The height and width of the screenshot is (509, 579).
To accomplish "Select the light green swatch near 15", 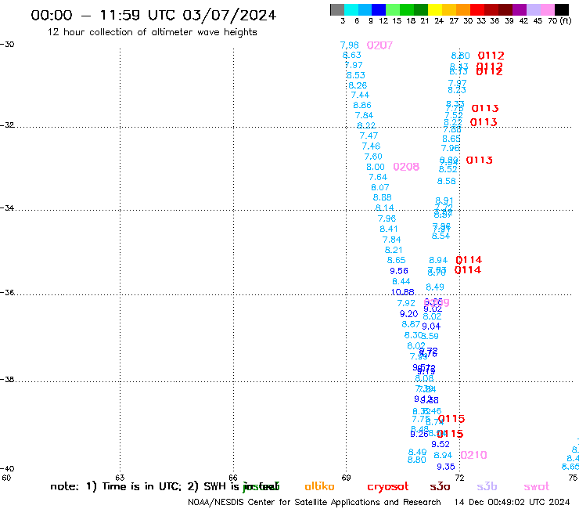I will (x=393, y=9).
